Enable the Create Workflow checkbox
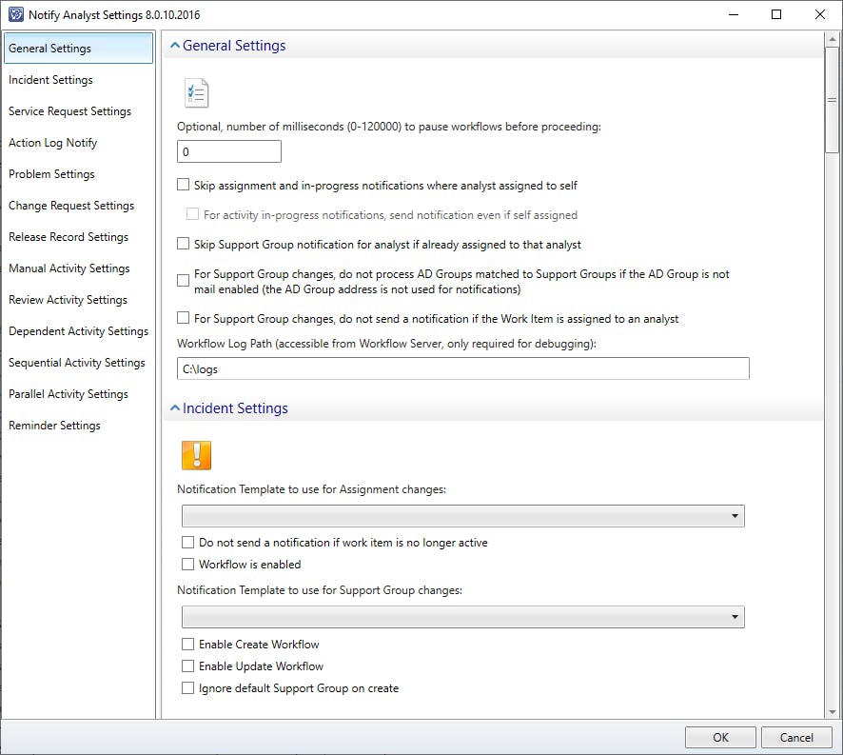The height and width of the screenshot is (755, 843). pos(188,645)
